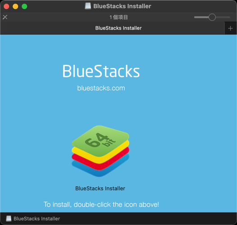Viewport: 237px width, 225px height.
Task: Click the large BlueStacks logo text
Action: click(101, 71)
